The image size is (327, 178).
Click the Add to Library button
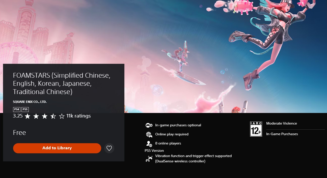57,148
